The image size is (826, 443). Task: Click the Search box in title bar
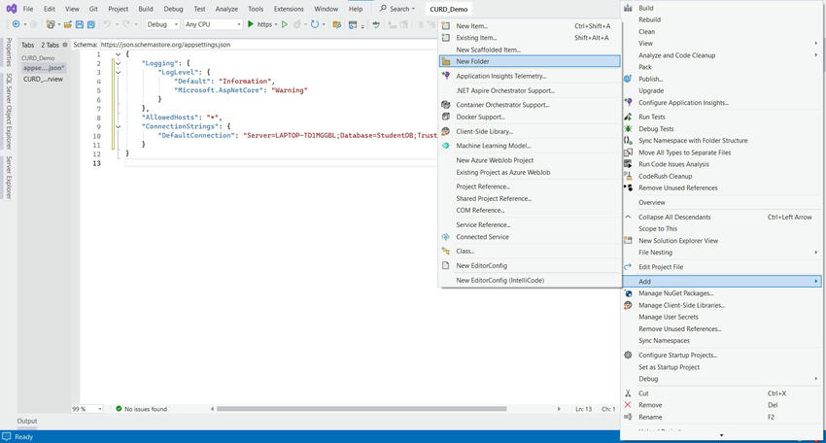pos(396,9)
